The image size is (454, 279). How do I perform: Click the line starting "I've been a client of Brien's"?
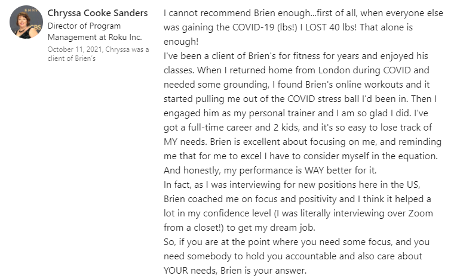click(296, 56)
